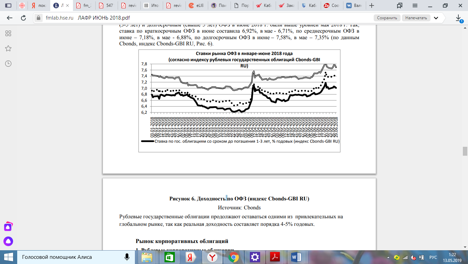Switch to the eLIB tab

pyautogui.click(x=196, y=5)
